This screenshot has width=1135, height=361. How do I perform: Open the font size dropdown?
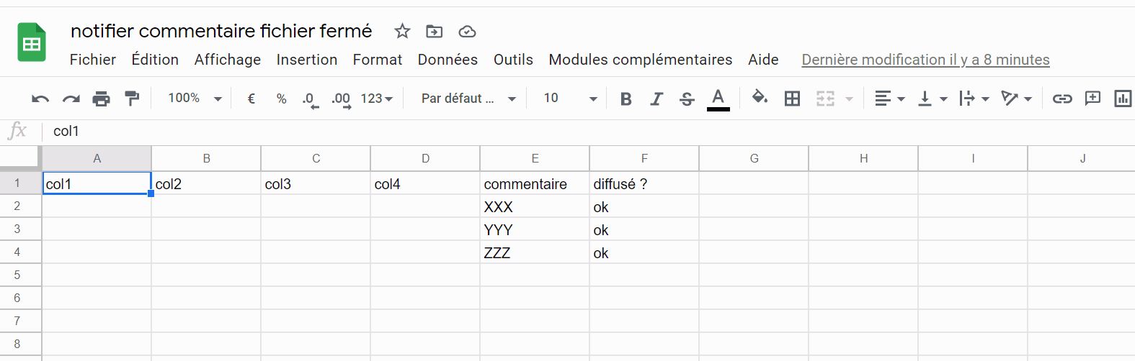(x=570, y=99)
